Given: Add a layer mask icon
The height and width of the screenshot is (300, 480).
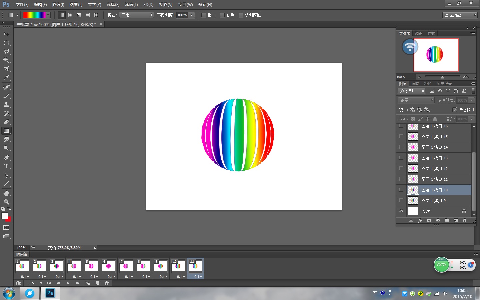Looking at the screenshot, I should [429, 221].
